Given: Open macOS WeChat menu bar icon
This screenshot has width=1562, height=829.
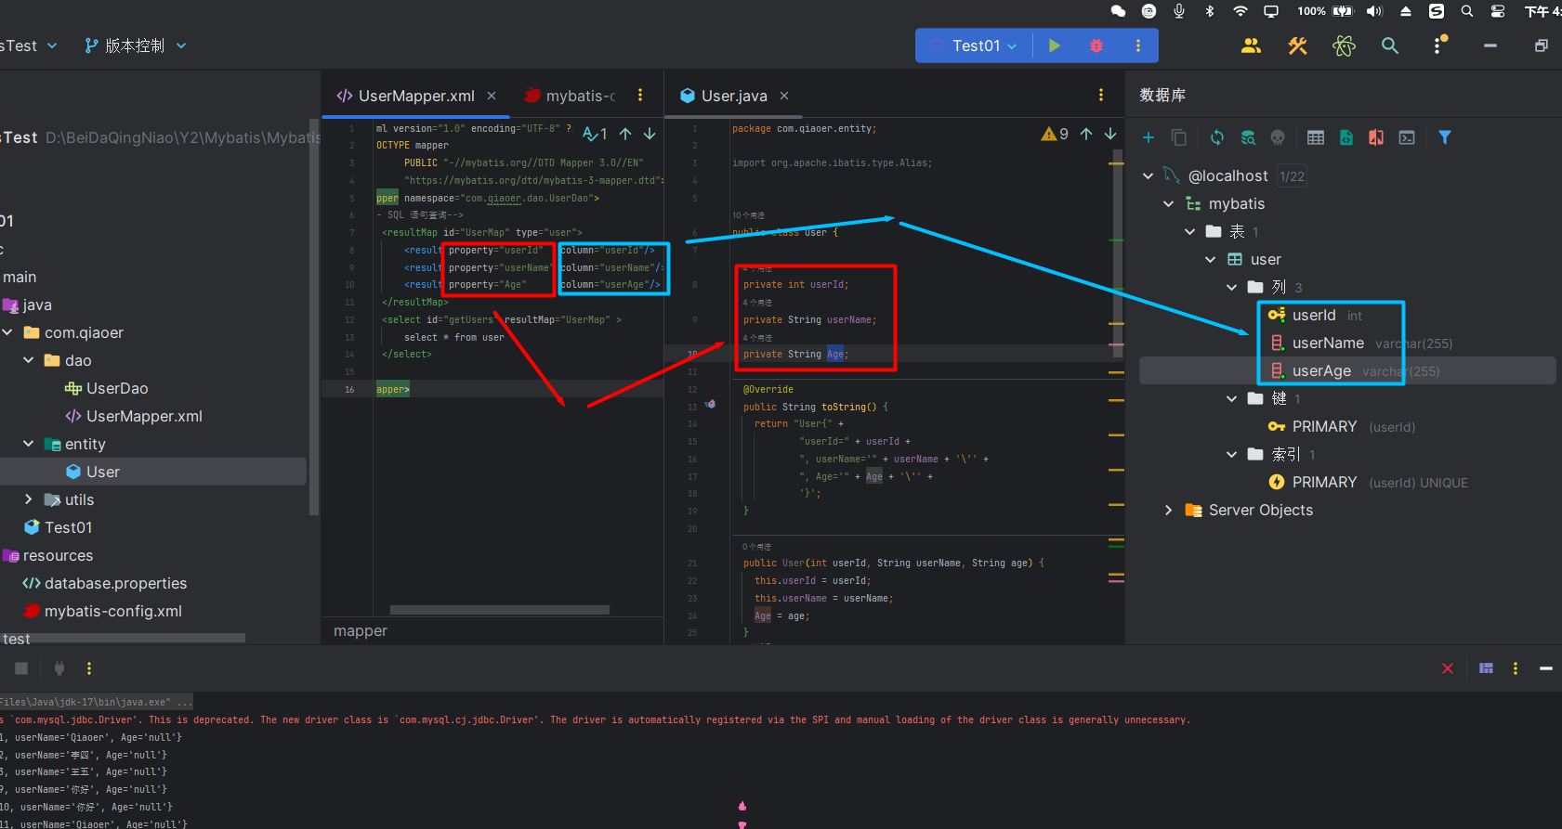Looking at the screenshot, I should pos(1119,11).
